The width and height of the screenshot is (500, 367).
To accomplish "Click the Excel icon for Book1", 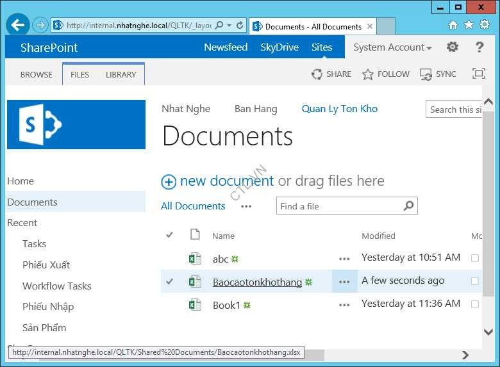I will point(195,306).
